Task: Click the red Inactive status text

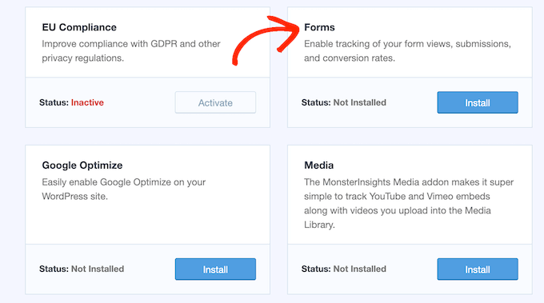Action: [x=87, y=102]
